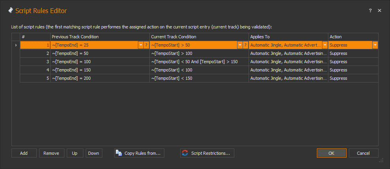Screen dimensions: 390x169
Task: Open the Applies To dropdown in row 1
Action: pos(325,45)
